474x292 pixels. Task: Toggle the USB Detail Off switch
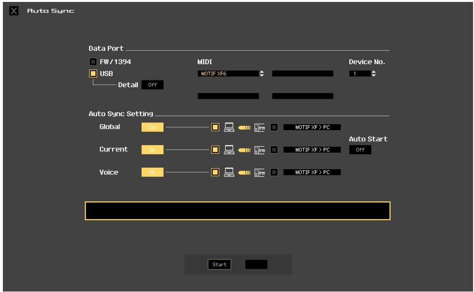coord(152,85)
